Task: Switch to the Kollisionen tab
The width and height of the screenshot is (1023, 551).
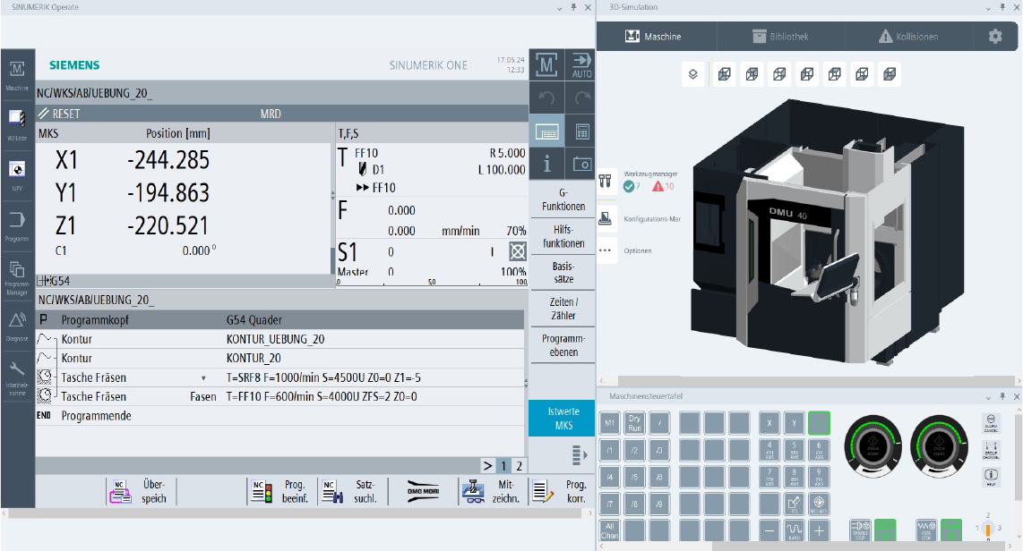Action: 907,37
